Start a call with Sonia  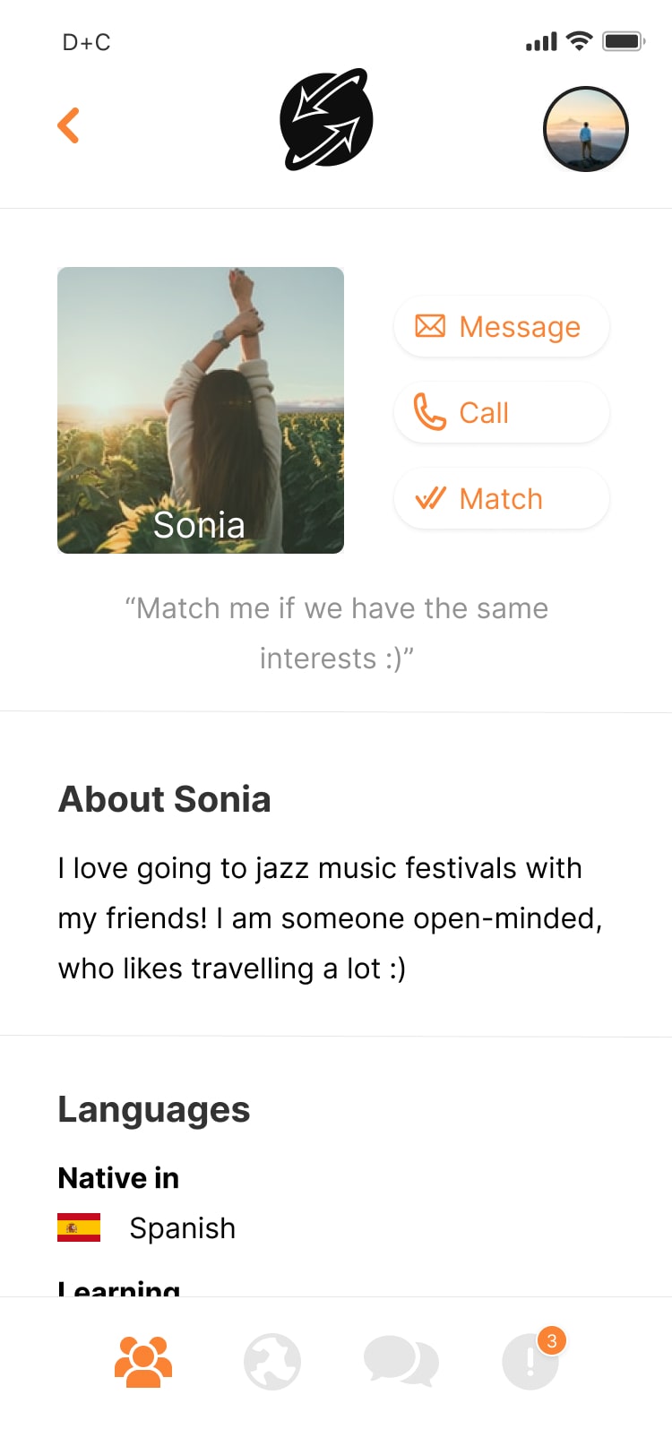502,412
